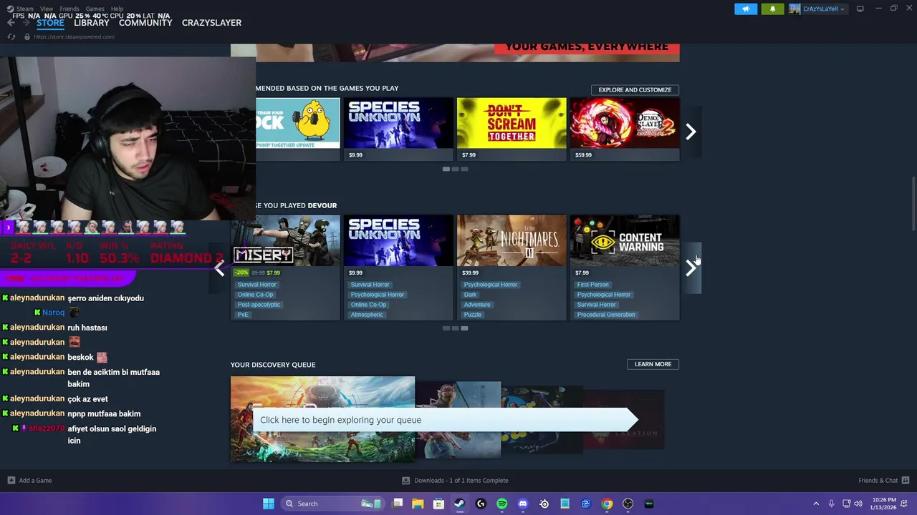Viewport: 917px width, 515px height.
Task: Click the Atmospheric tag under Species Unknown
Action: click(x=367, y=315)
